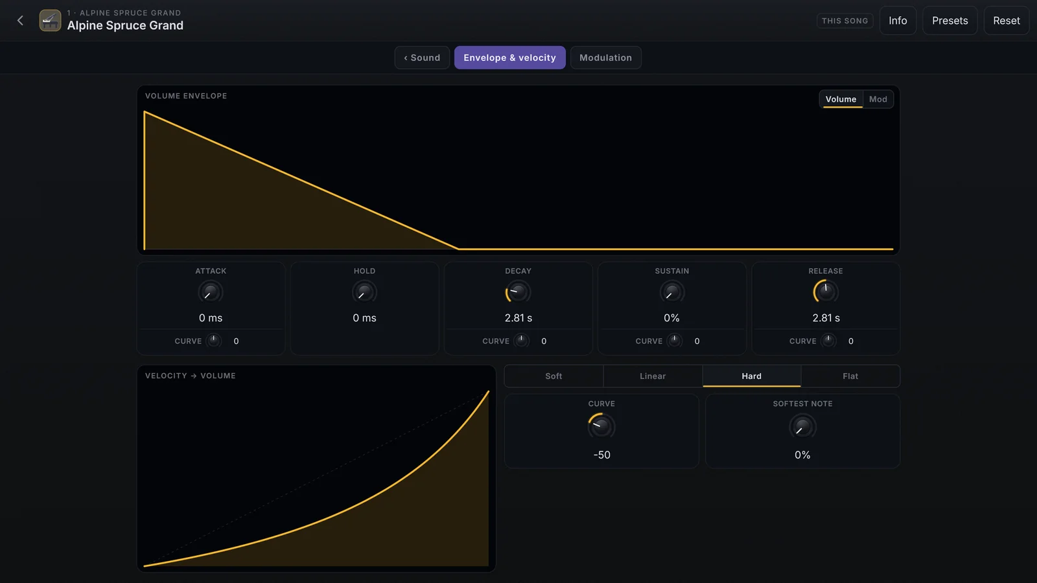Click the Alpine Spruce Grand piano icon

click(x=51, y=21)
